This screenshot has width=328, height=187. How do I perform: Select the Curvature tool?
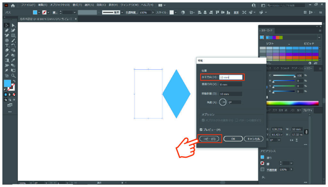click(x=13, y=30)
